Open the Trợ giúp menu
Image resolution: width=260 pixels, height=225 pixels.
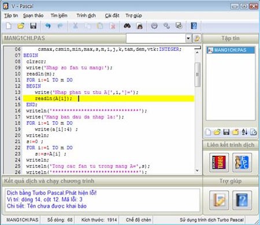pyautogui.click(x=133, y=16)
